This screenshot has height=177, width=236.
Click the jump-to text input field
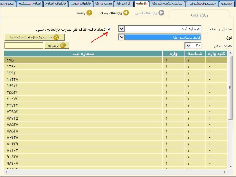coord(24,46)
